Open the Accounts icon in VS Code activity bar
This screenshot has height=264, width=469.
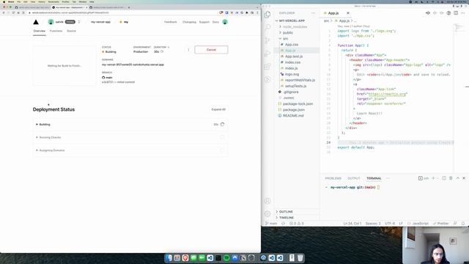tap(267, 201)
